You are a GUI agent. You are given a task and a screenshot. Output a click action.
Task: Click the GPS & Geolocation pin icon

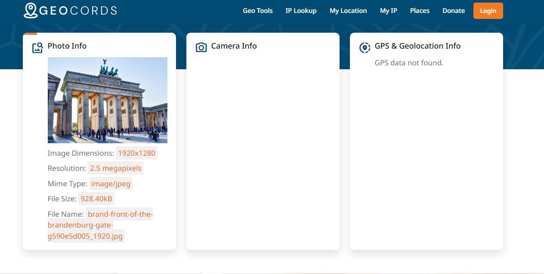(x=365, y=47)
